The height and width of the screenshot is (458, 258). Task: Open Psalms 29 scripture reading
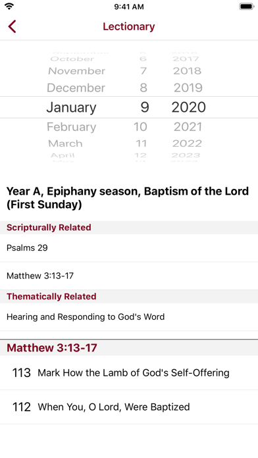(x=129, y=248)
